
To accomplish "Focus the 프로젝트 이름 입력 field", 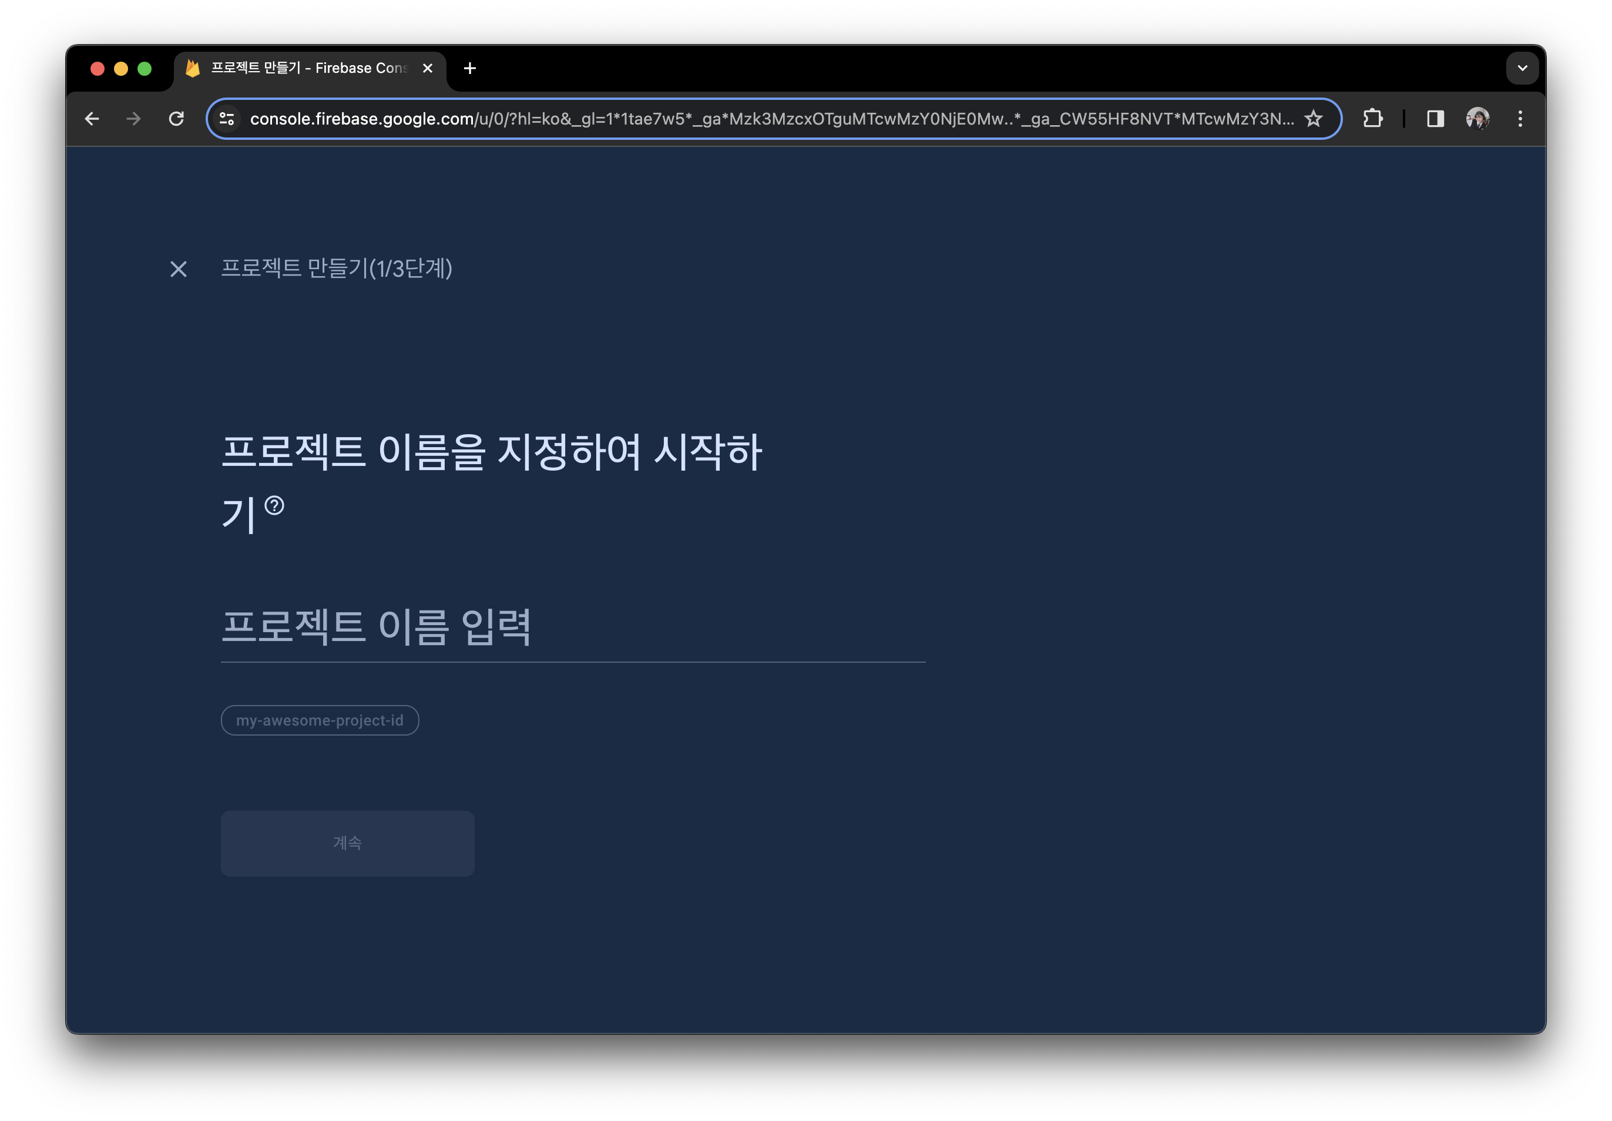I will tap(573, 627).
